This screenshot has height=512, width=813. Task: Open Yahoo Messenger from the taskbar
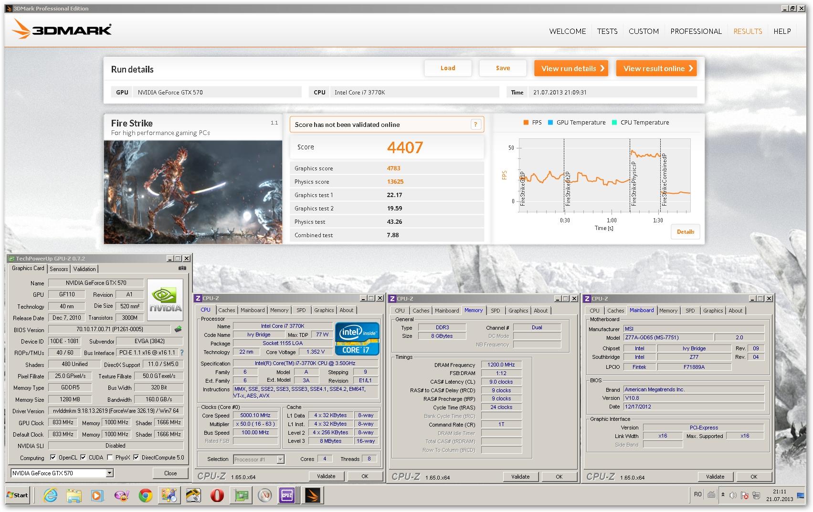click(x=122, y=495)
